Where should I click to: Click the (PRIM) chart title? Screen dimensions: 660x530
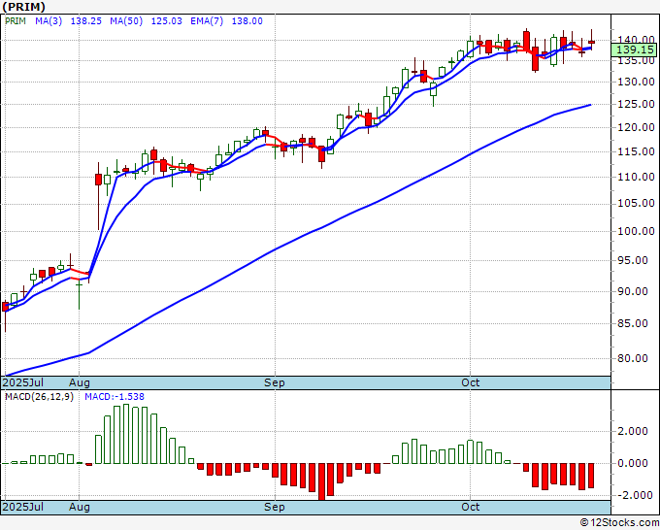click(x=23, y=7)
